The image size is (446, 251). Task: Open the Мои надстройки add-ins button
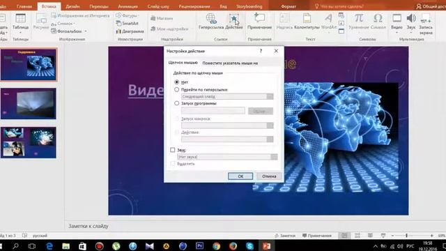coord(169,29)
